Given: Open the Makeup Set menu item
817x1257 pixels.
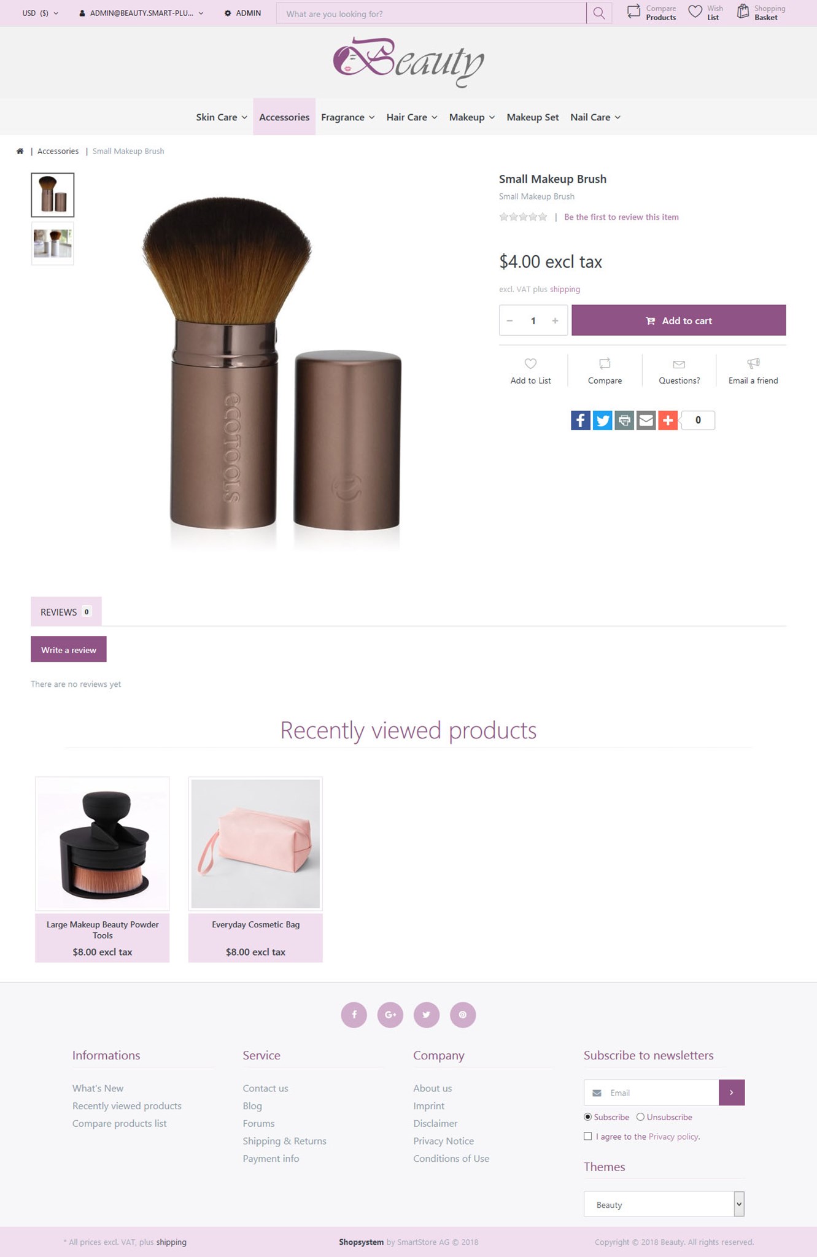Looking at the screenshot, I should tap(533, 117).
